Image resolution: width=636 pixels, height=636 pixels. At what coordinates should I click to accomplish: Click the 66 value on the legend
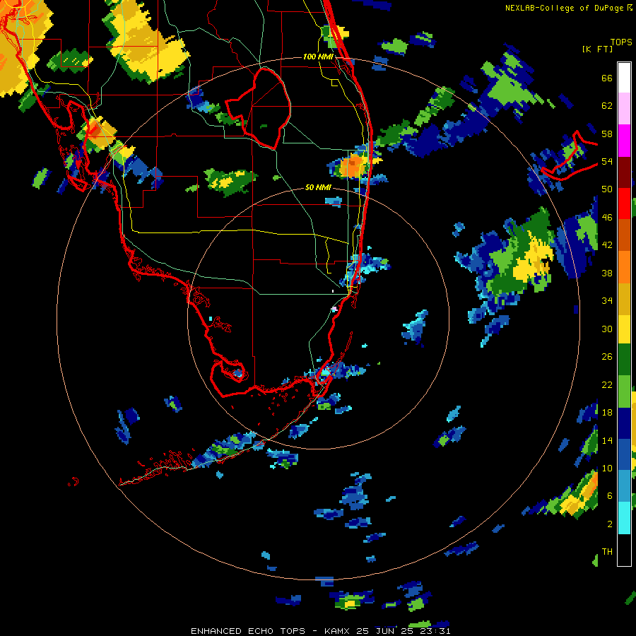click(x=607, y=78)
